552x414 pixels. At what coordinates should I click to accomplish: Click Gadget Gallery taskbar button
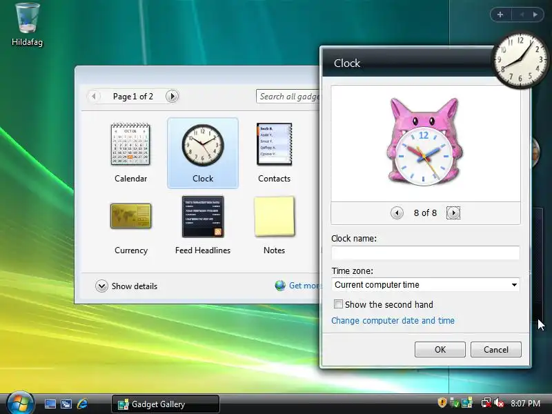pyautogui.click(x=166, y=404)
